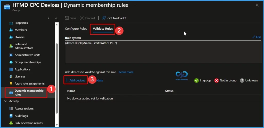Close the Dynamic membership rules blade
264x128 pixels.
click(x=257, y=5)
